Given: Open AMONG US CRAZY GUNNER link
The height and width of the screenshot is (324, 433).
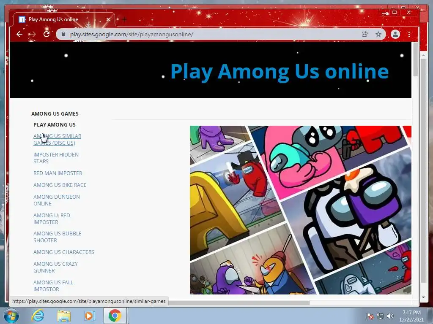Looking at the screenshot, I should 55,267.
